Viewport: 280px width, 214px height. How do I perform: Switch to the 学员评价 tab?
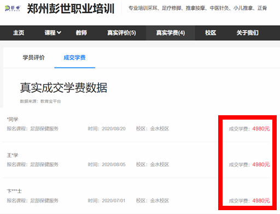coord(33,58)
